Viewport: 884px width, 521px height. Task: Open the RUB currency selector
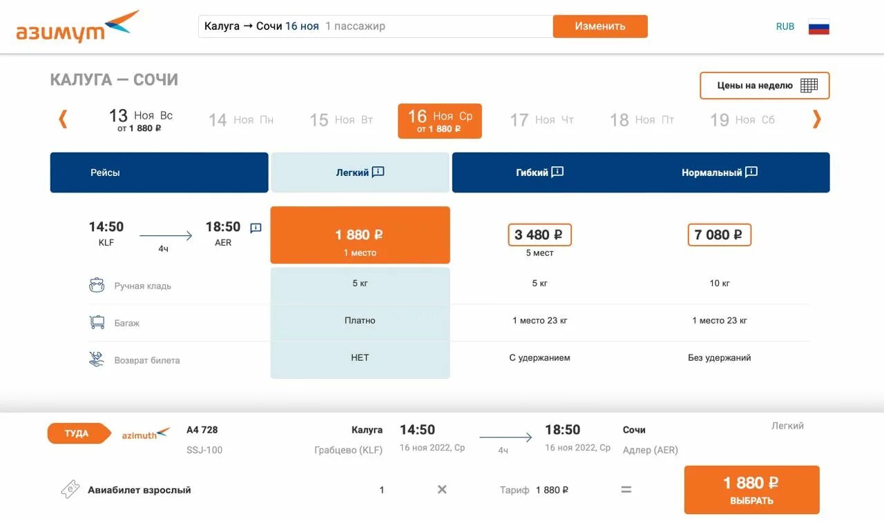coord(785,27)
